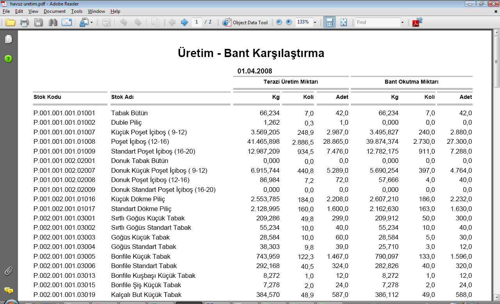500x304 pixels.
Task: Click the 'Terazi Üretim Miktarı' header
Action: pos(291,82)
